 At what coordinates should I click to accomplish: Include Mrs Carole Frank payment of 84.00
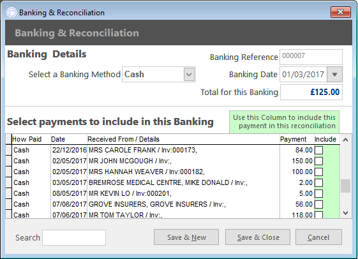tap(318, 150)
